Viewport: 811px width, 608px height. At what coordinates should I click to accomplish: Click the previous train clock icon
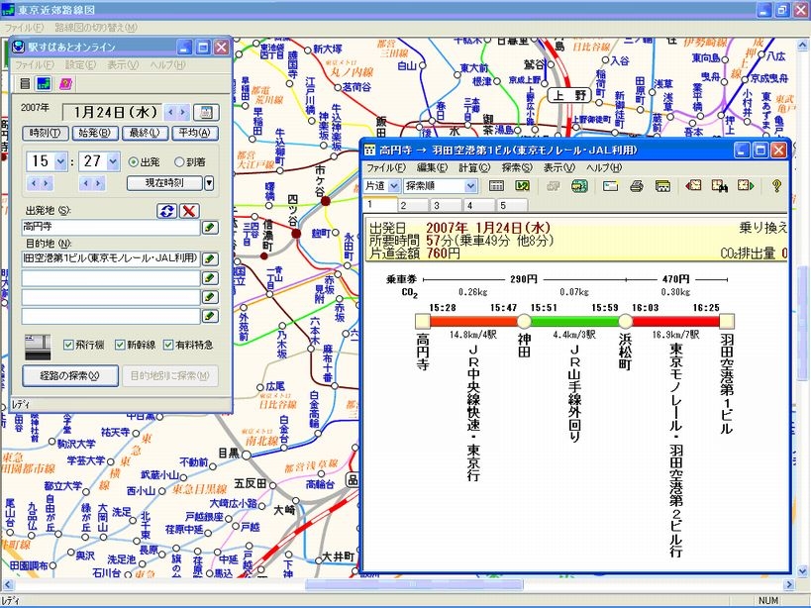692,185
